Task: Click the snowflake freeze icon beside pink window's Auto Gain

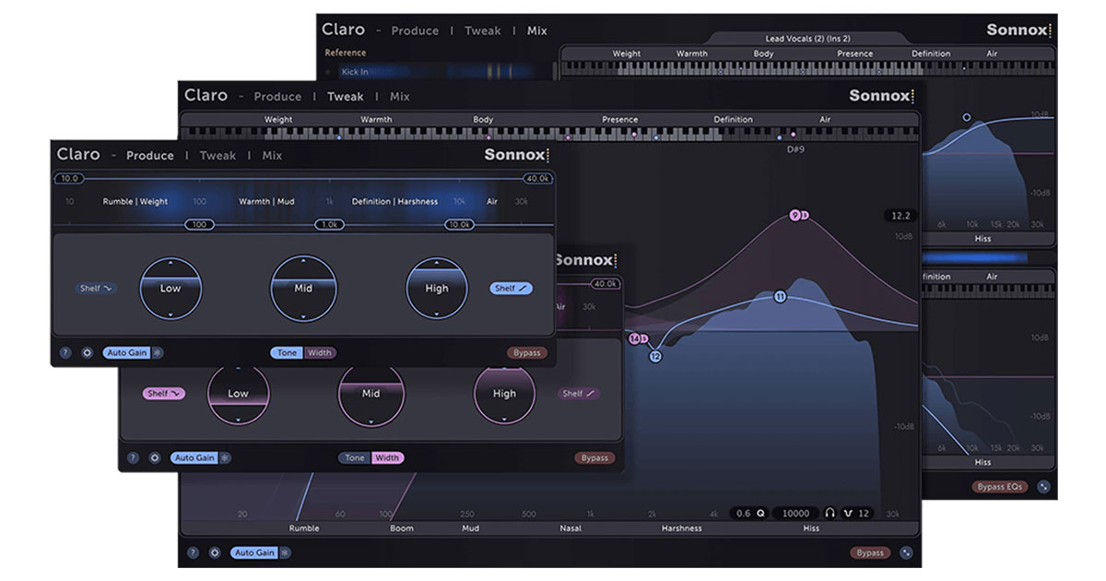Action: tap(225, 457)
